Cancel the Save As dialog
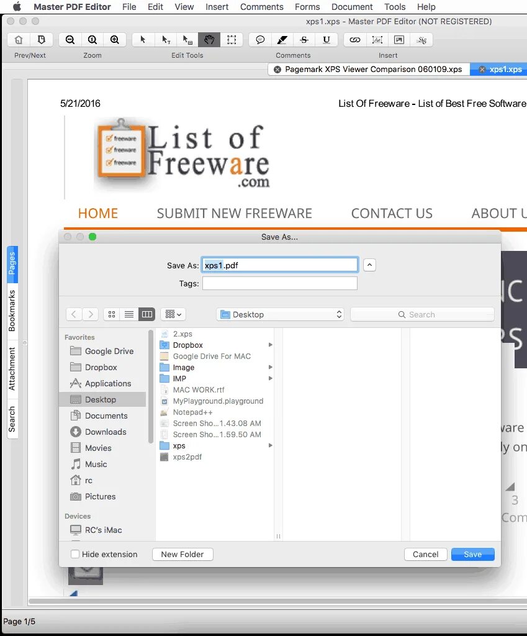 (x=426, y=554)
